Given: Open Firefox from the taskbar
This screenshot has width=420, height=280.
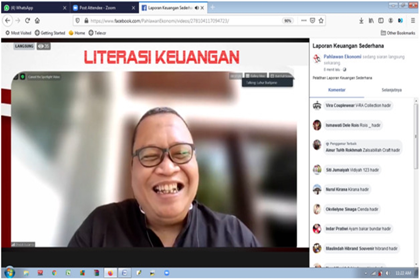Looking at the screenshot, I should coord(110,273).
